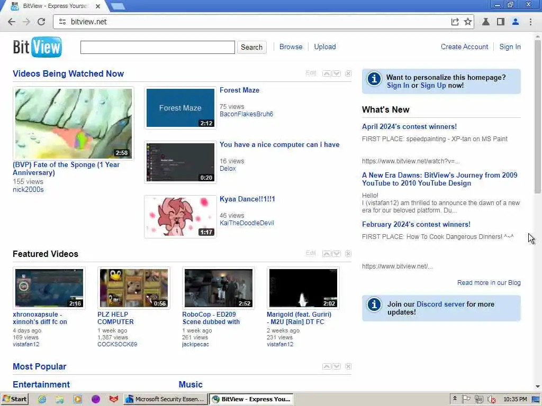Open xhronoxapsule featured video thumbnail
The width and height of the screenshot is (542, 406).
(x=49, y=288)
